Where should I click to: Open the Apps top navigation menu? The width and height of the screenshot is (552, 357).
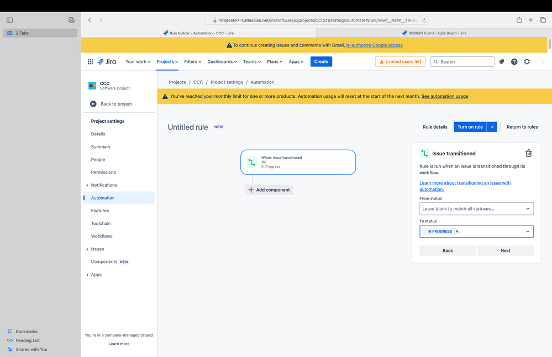(296, 61)
